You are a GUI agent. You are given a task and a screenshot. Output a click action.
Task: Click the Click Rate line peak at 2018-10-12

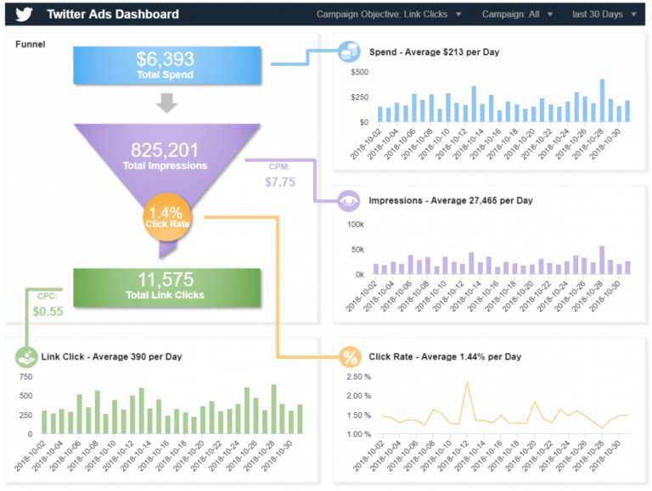tap(468, 382)
